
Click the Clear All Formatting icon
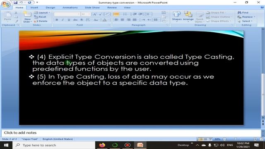tap(107, 14)
